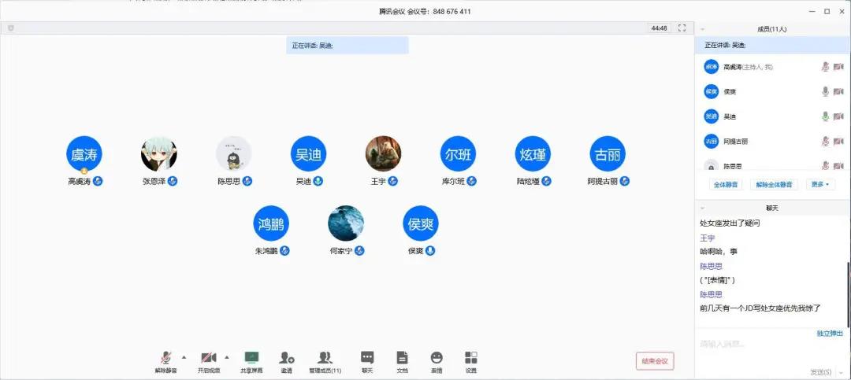Click the 全体静音 button

(x=724, y=184)
